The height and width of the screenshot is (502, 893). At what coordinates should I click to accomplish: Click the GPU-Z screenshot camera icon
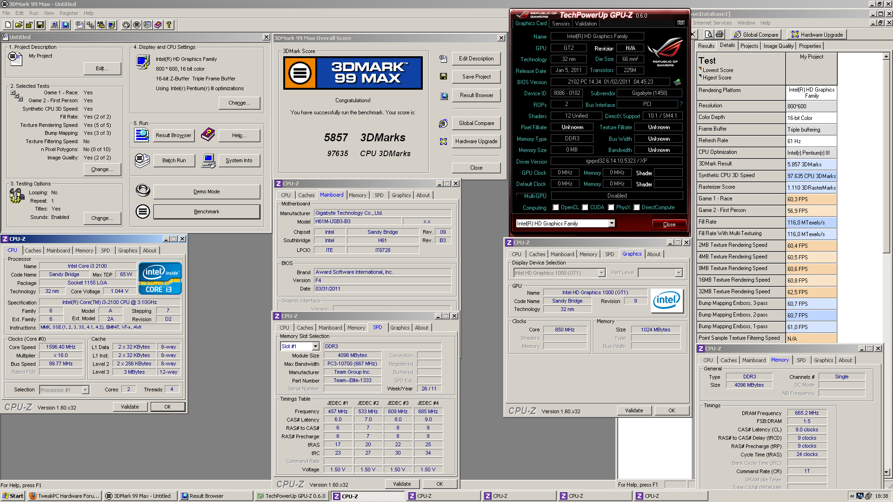pos(681,23)
